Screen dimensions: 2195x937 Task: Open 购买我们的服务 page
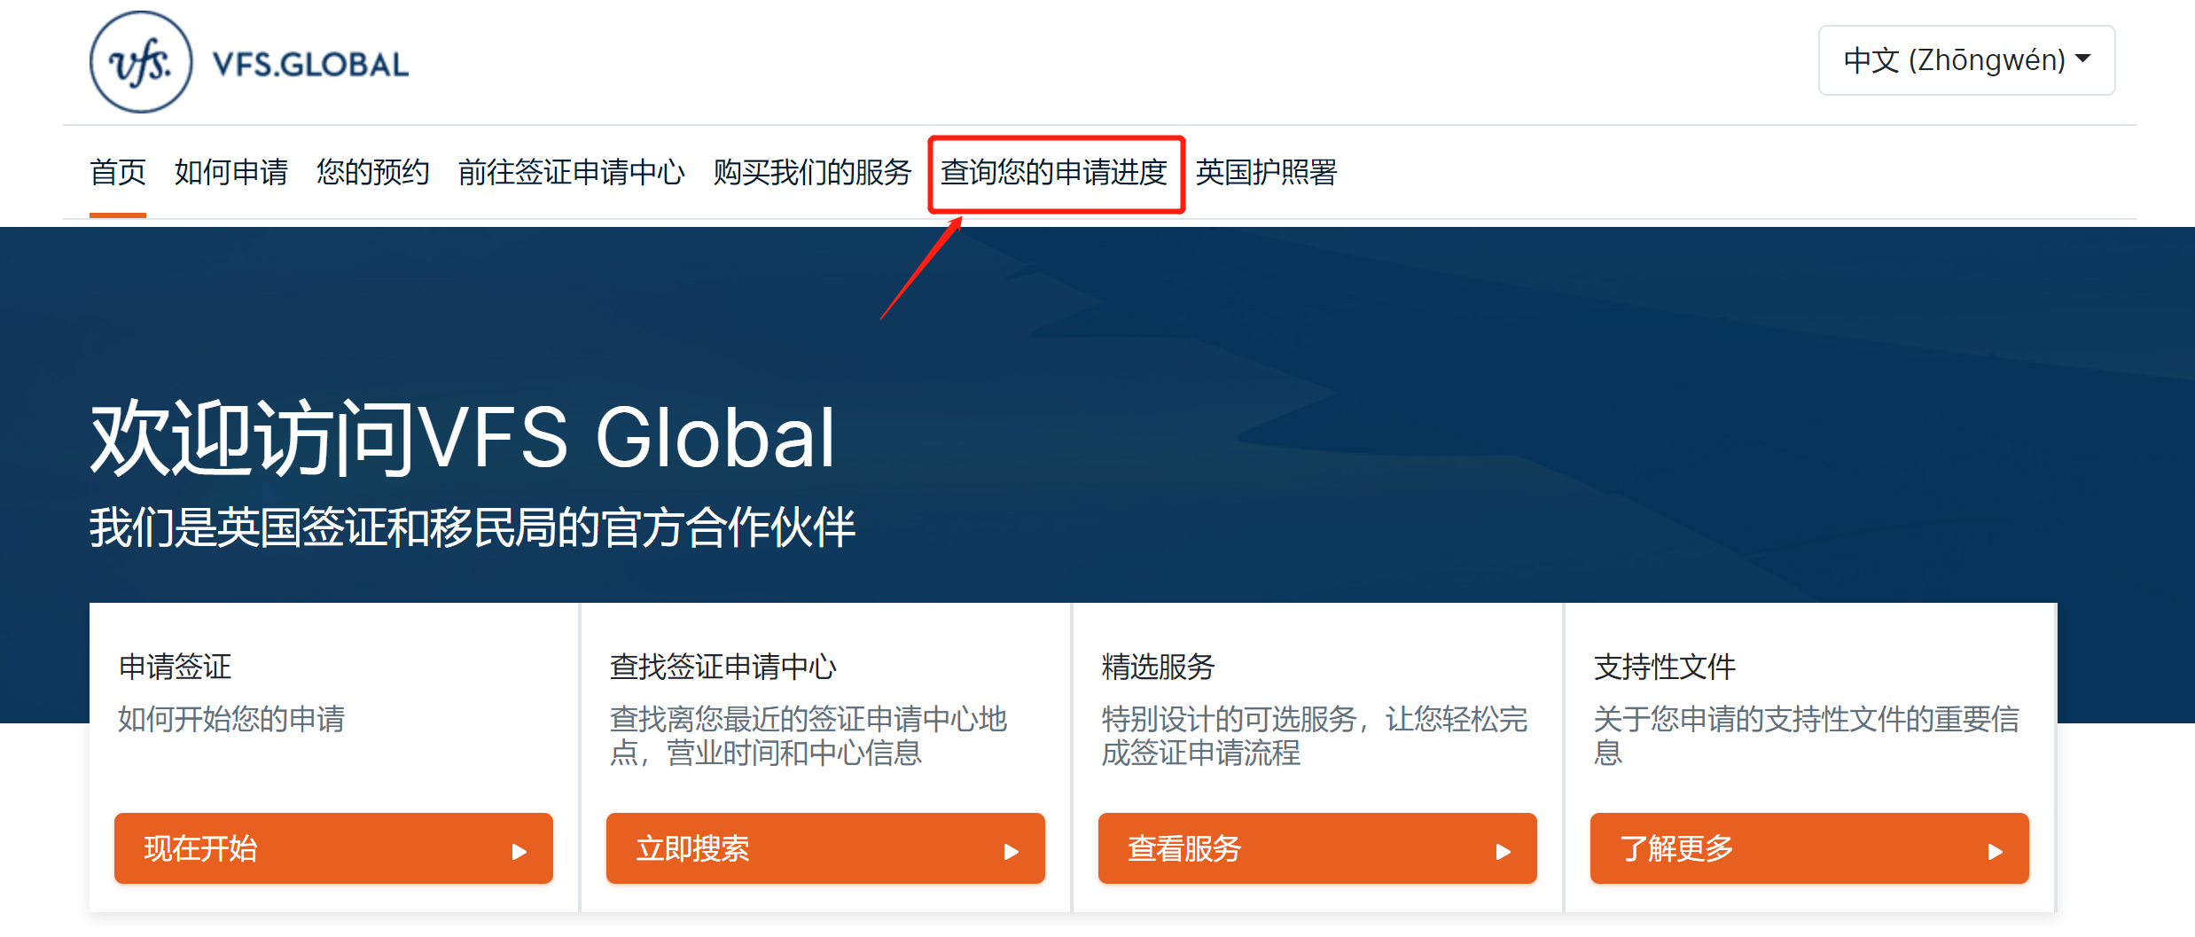811,172
